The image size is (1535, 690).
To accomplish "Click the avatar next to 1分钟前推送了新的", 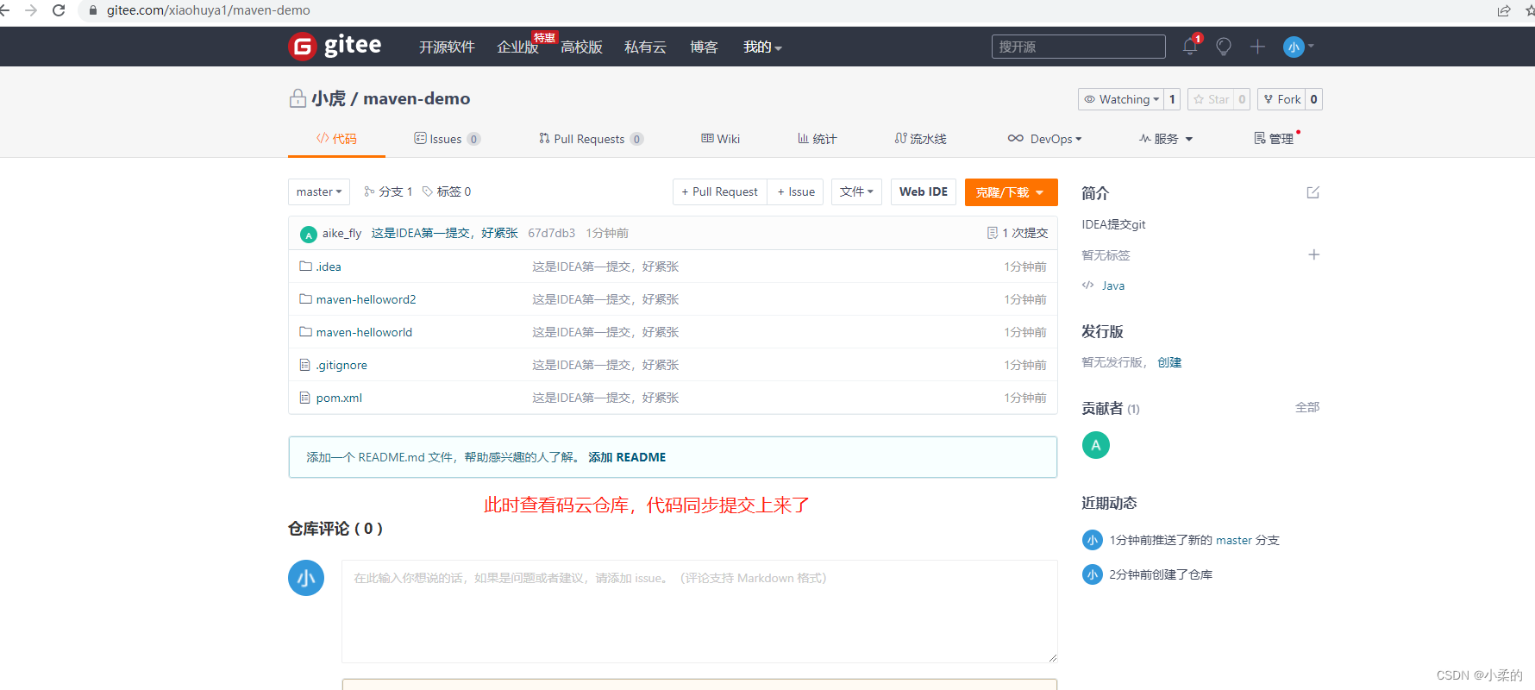I will 1092,540.
